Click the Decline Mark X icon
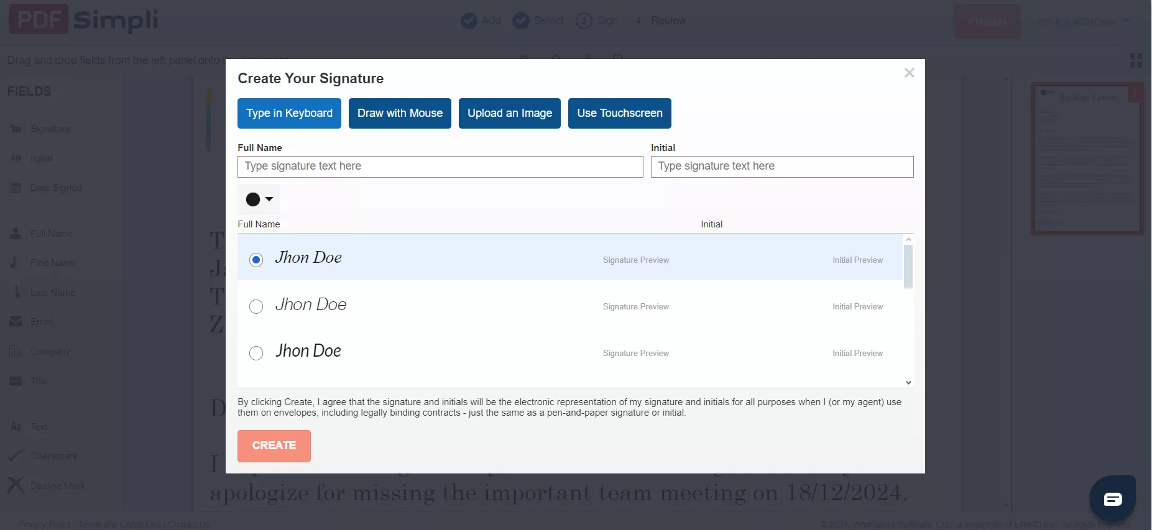Image resolution: width=1152 pixels, height=530 pixels. coord(16,485)
